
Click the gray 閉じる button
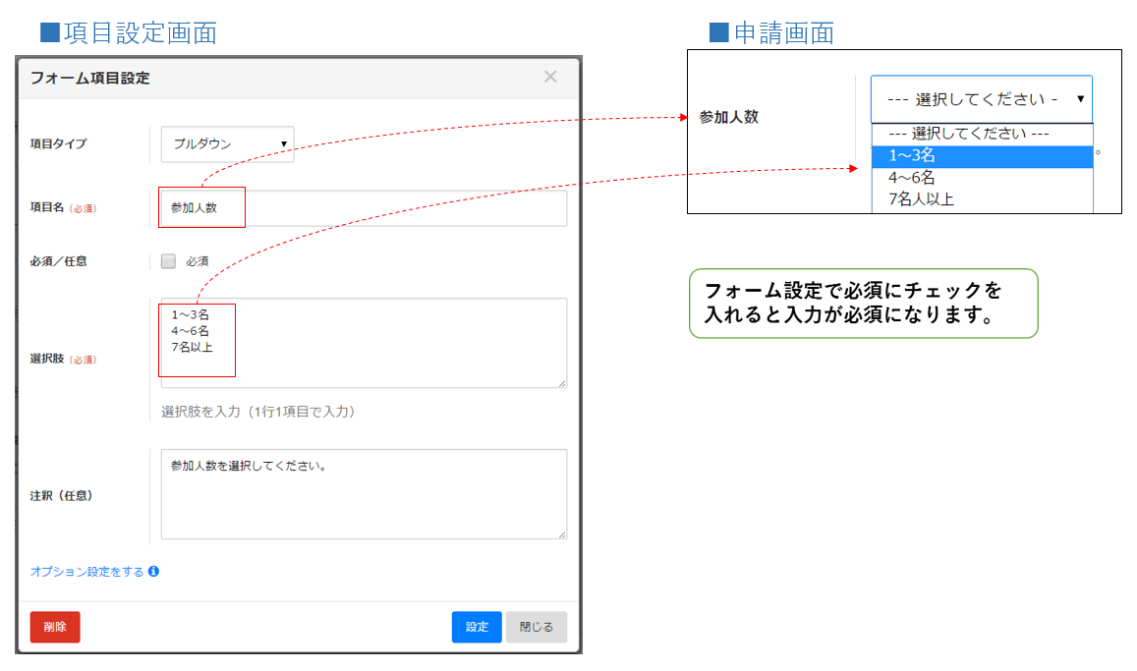point(537,627)
